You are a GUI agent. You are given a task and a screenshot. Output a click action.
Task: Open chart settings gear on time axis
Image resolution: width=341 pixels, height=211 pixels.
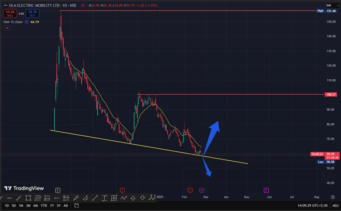[333, 197]
